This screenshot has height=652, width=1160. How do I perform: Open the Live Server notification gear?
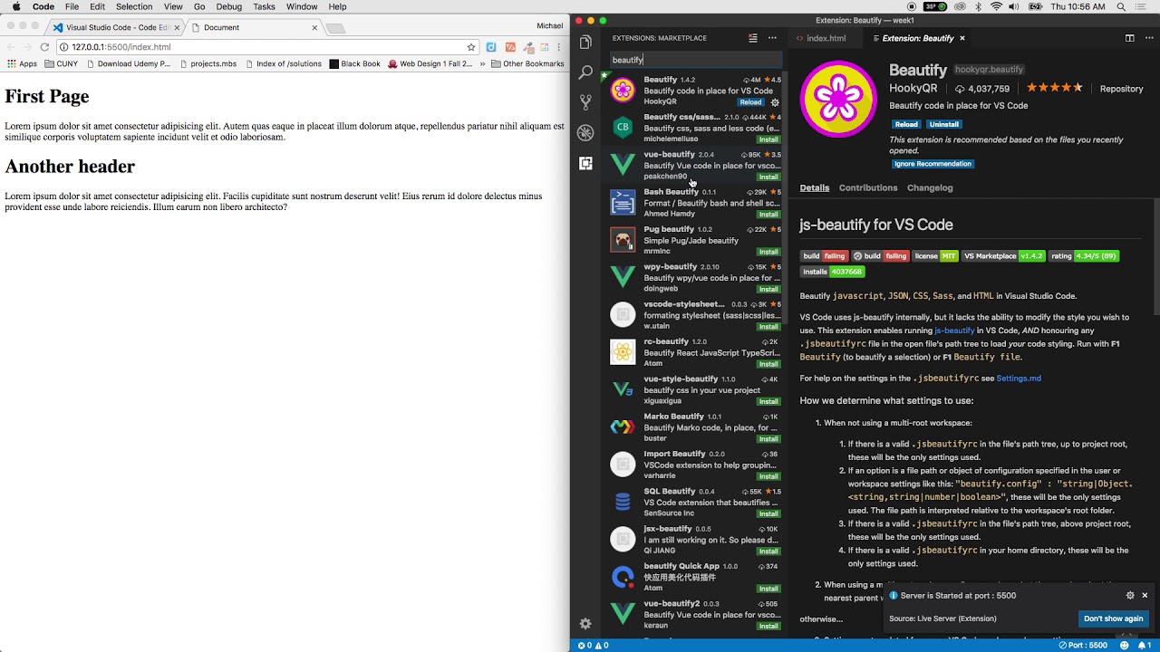pyautogui.click(x=1130, y=595)
